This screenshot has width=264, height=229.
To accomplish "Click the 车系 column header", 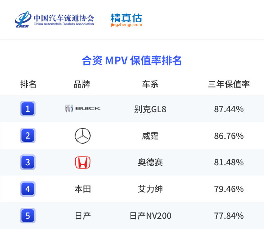I will click(150, 84).
